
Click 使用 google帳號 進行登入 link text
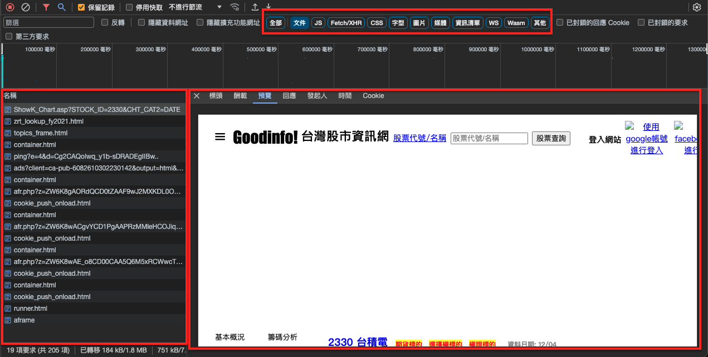[x=647, y=138]
